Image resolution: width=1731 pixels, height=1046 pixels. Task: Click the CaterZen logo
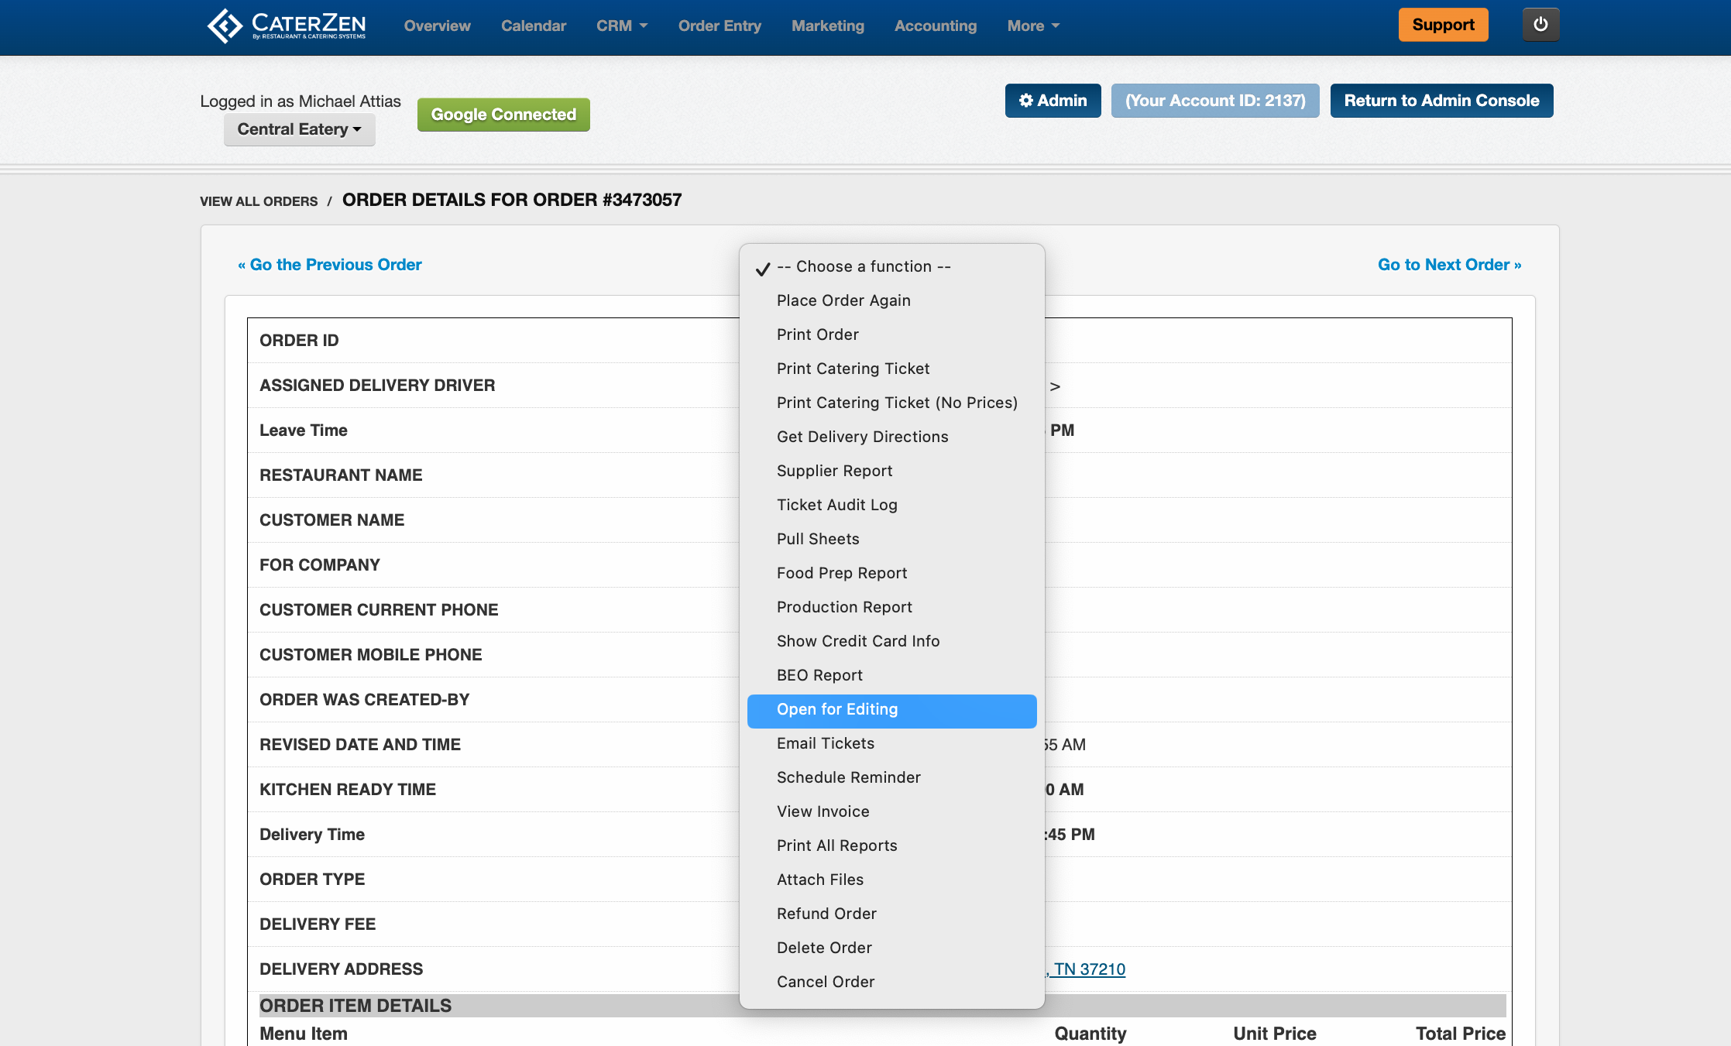(x=287, y=26)
